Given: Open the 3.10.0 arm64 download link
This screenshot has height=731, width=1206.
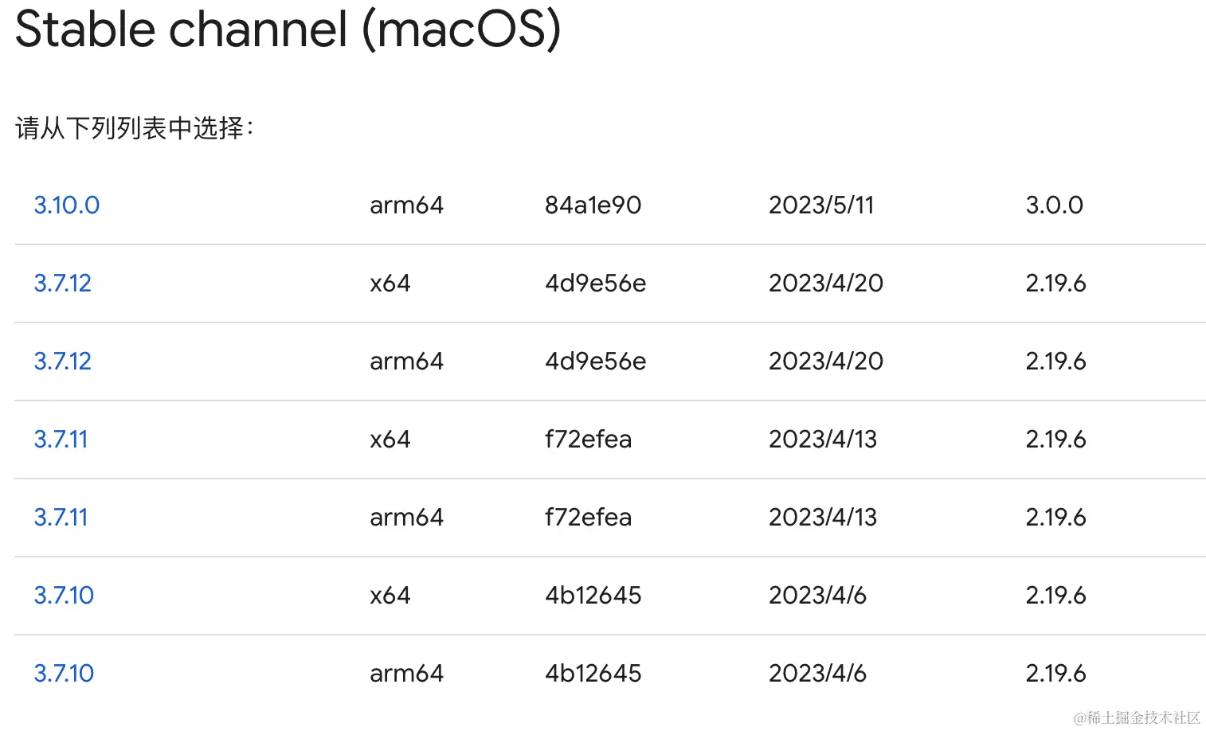Looking at the screenshot, I should click(x=67, y=205).
